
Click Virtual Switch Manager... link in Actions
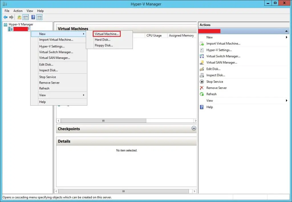[223, 56]
